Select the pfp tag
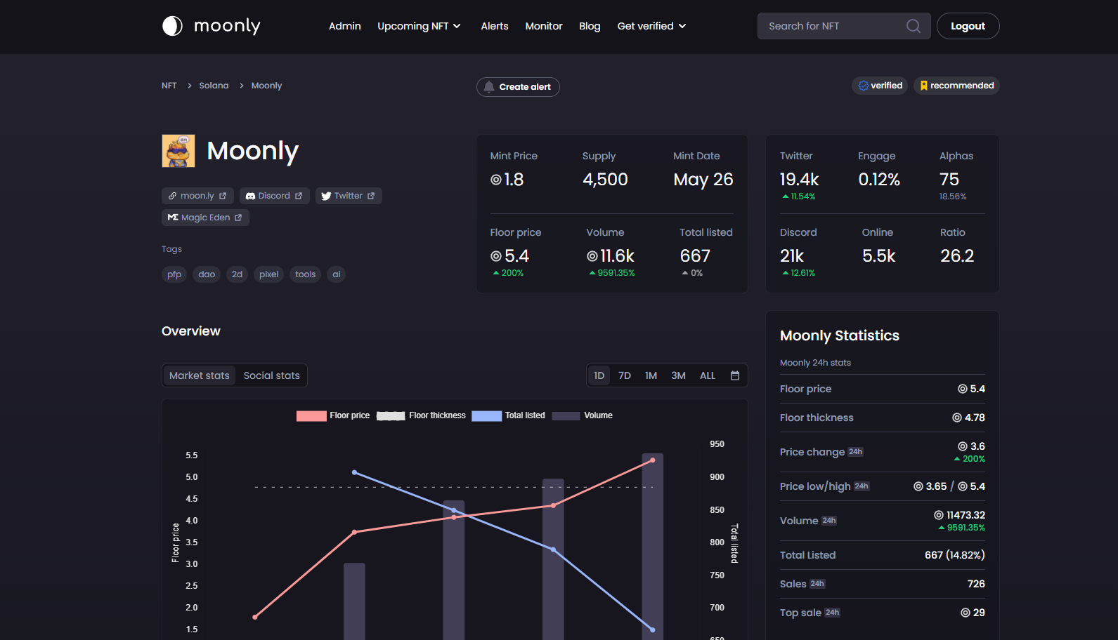Viewport: 1118px width, 640px height. tap(174, 274)
